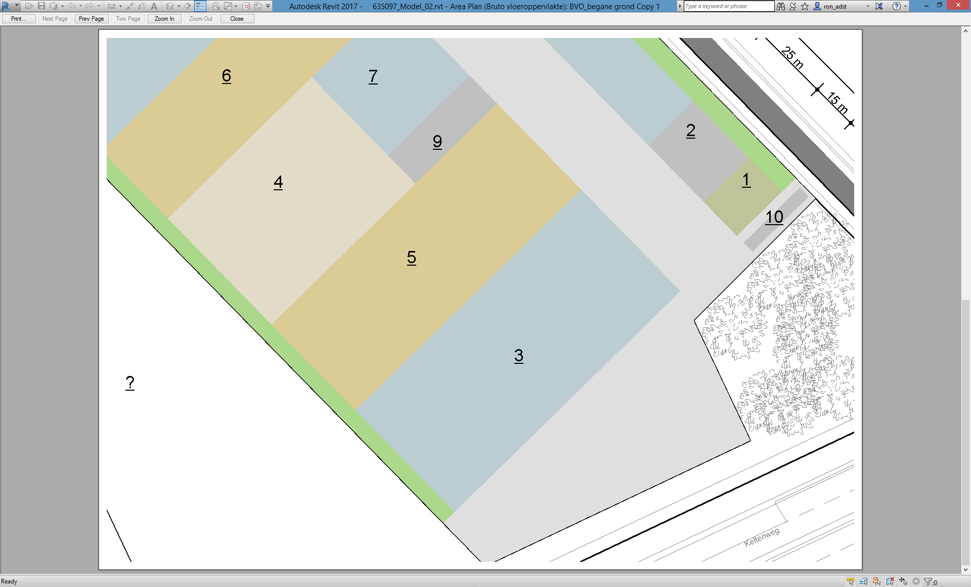Toggle Drag Elements on Selection icon
This screenshot has height=587, width=971.
pos(903,581)
